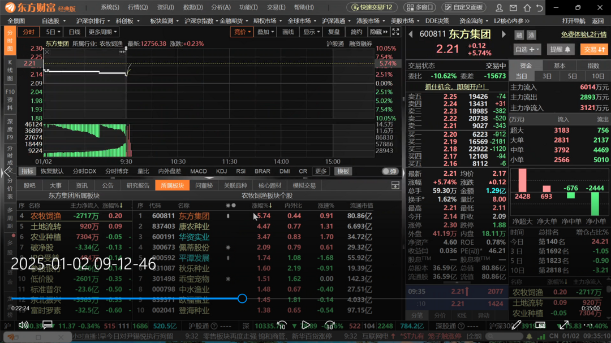Set a price alert with 提醒 bell button

(560, 50)
